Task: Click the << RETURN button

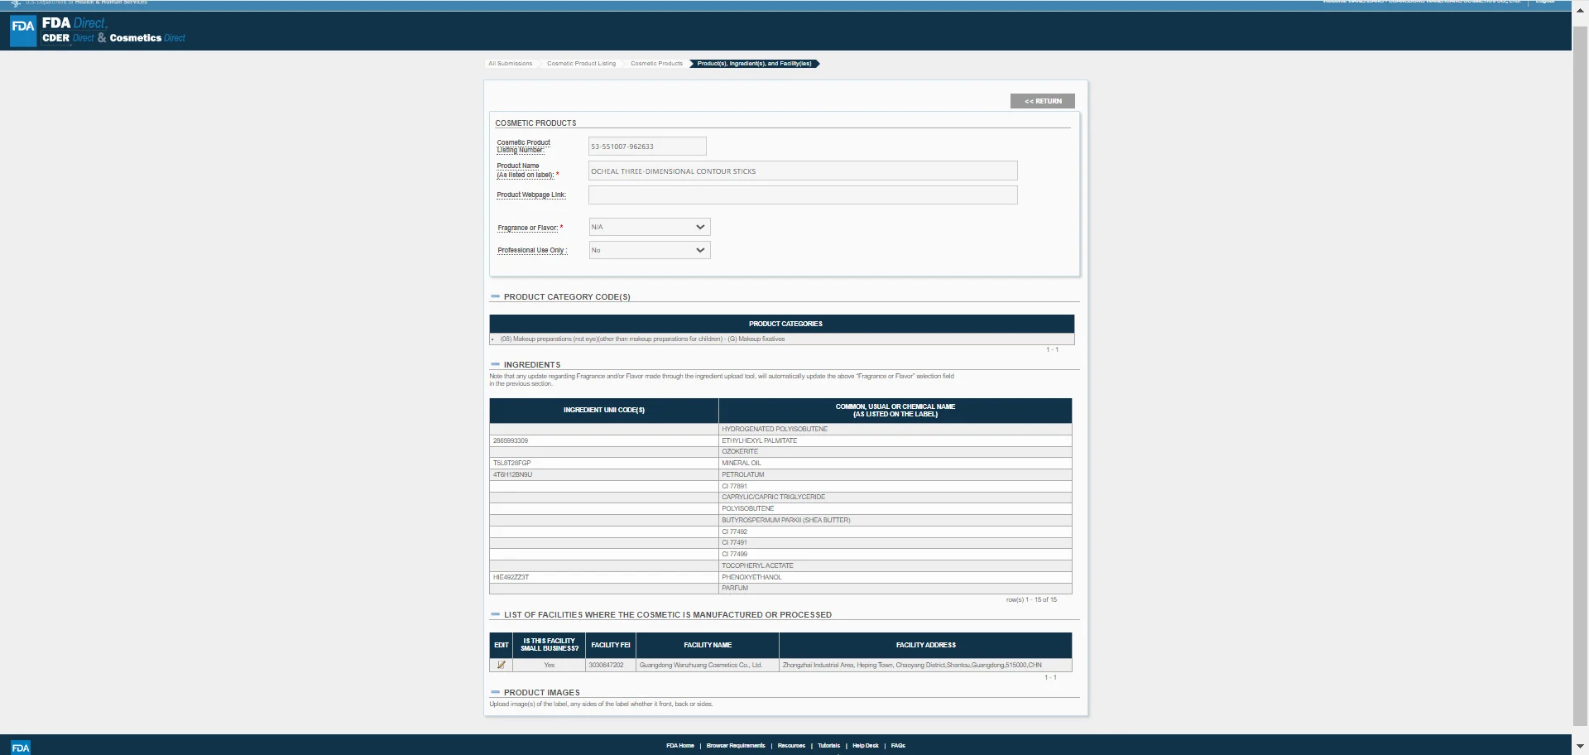Action: 1043,101
